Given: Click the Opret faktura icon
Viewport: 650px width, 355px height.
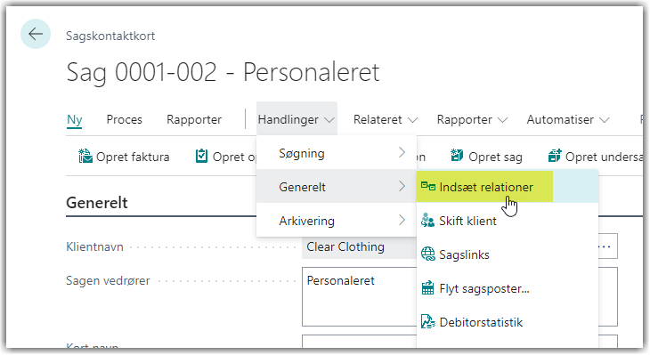Looking at the screenshot, I should [85, 157].
